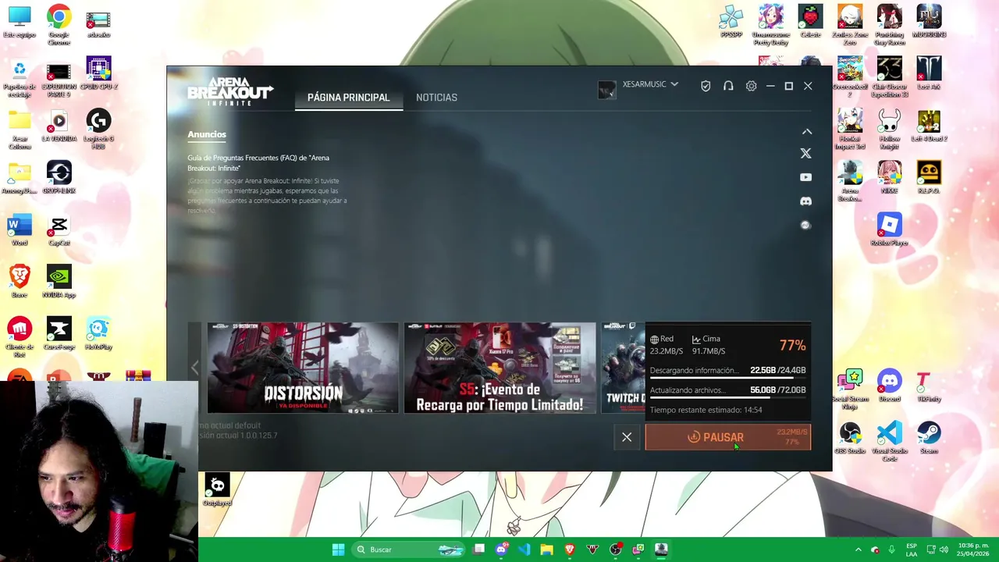Cancel the download with the X button
The height and width of the screenshot is (562, 999).
(627, 437)
